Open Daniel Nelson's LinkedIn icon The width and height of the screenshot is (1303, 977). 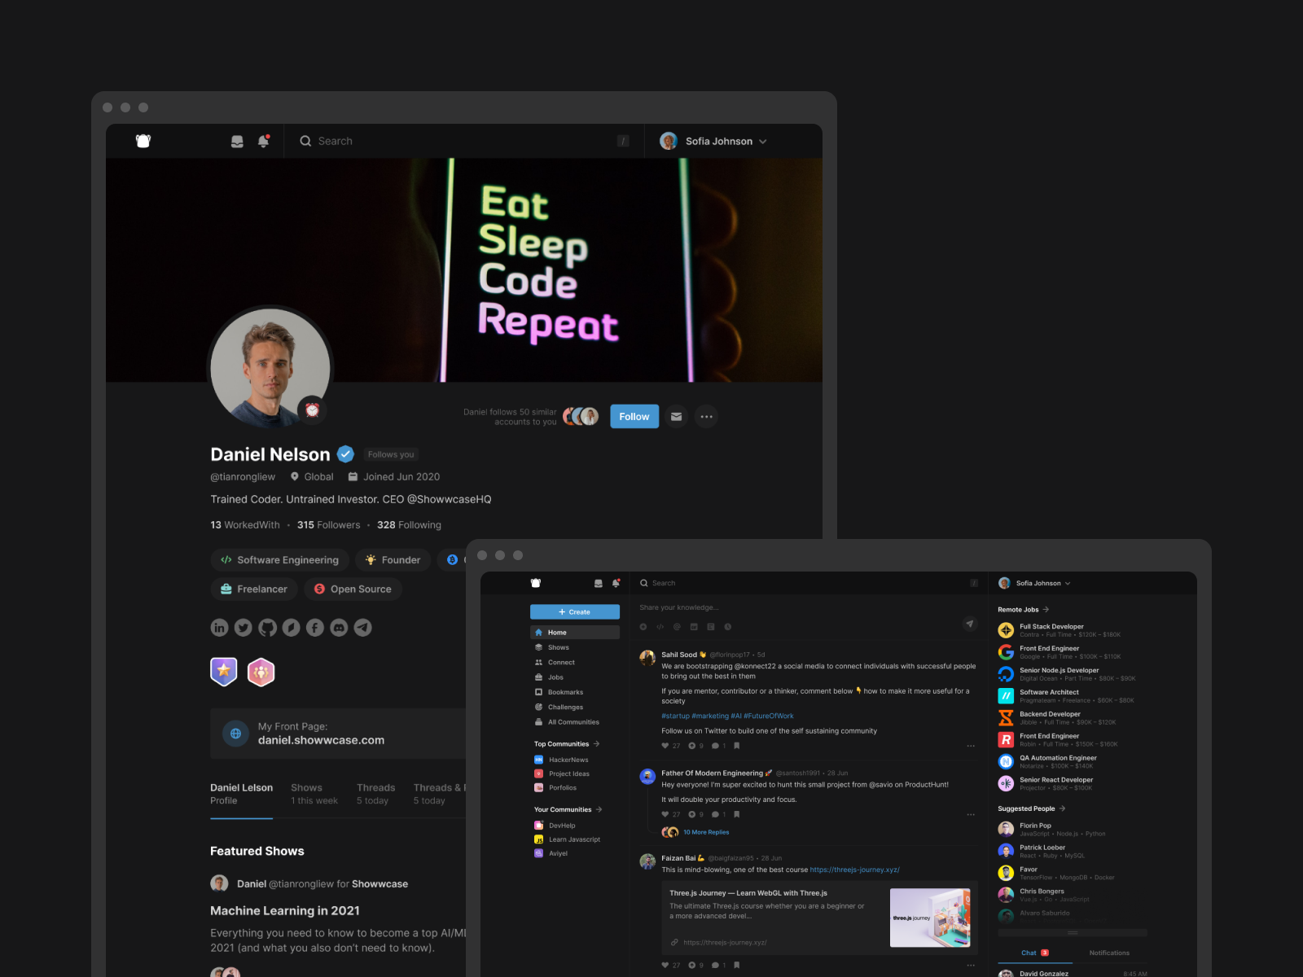[x=220, y=628]
